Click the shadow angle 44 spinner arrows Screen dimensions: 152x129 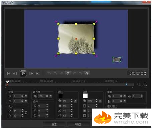[72, 111]
